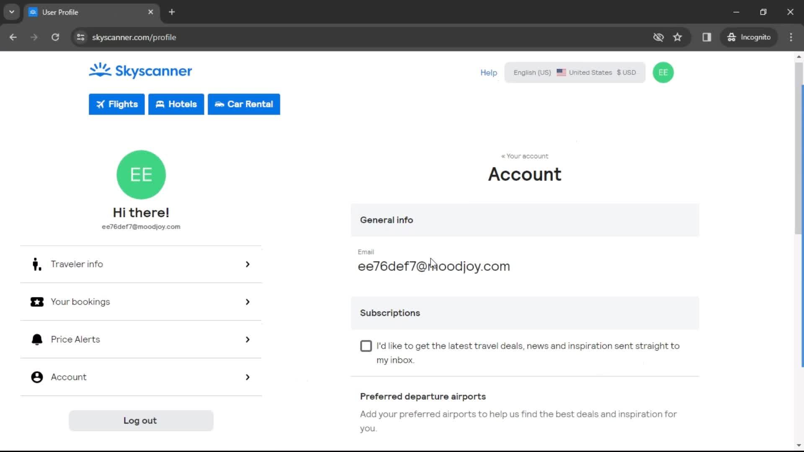Open the Car Rental tab

point(244,104)
